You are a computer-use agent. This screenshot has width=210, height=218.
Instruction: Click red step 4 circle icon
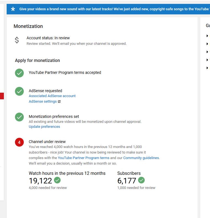(19, 142)
